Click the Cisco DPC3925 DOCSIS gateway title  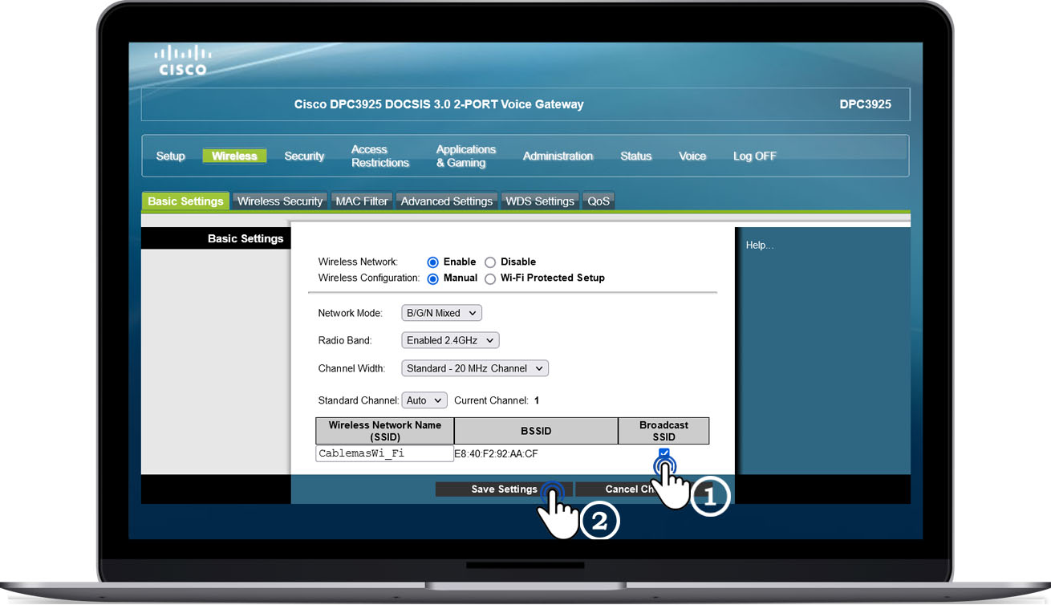click(439, 104)
